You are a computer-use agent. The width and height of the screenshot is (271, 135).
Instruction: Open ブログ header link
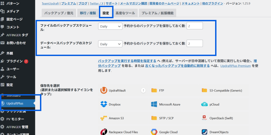point(83,3)
